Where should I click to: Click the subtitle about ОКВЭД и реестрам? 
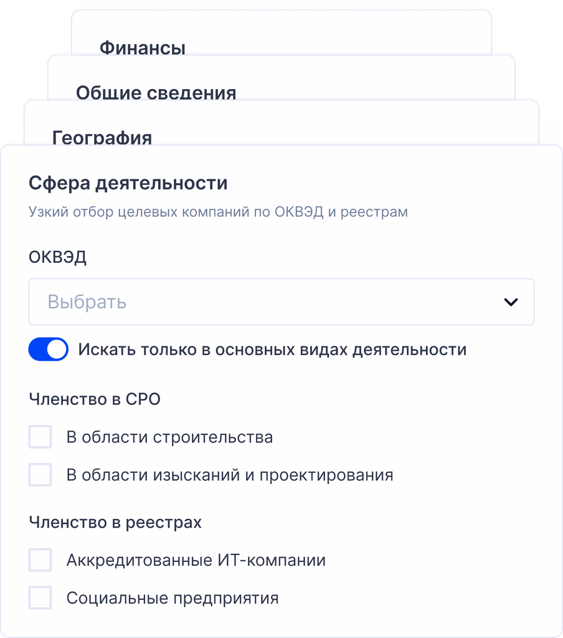point(217,212)
